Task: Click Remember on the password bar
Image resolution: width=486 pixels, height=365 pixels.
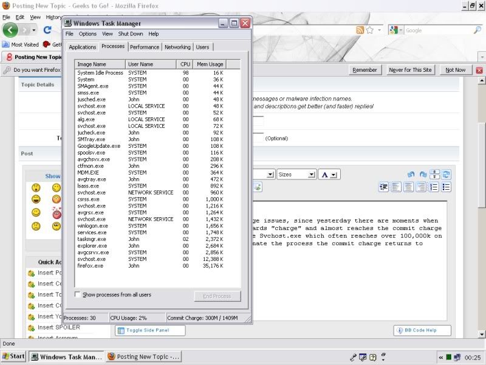Action: tap(365, 70)
